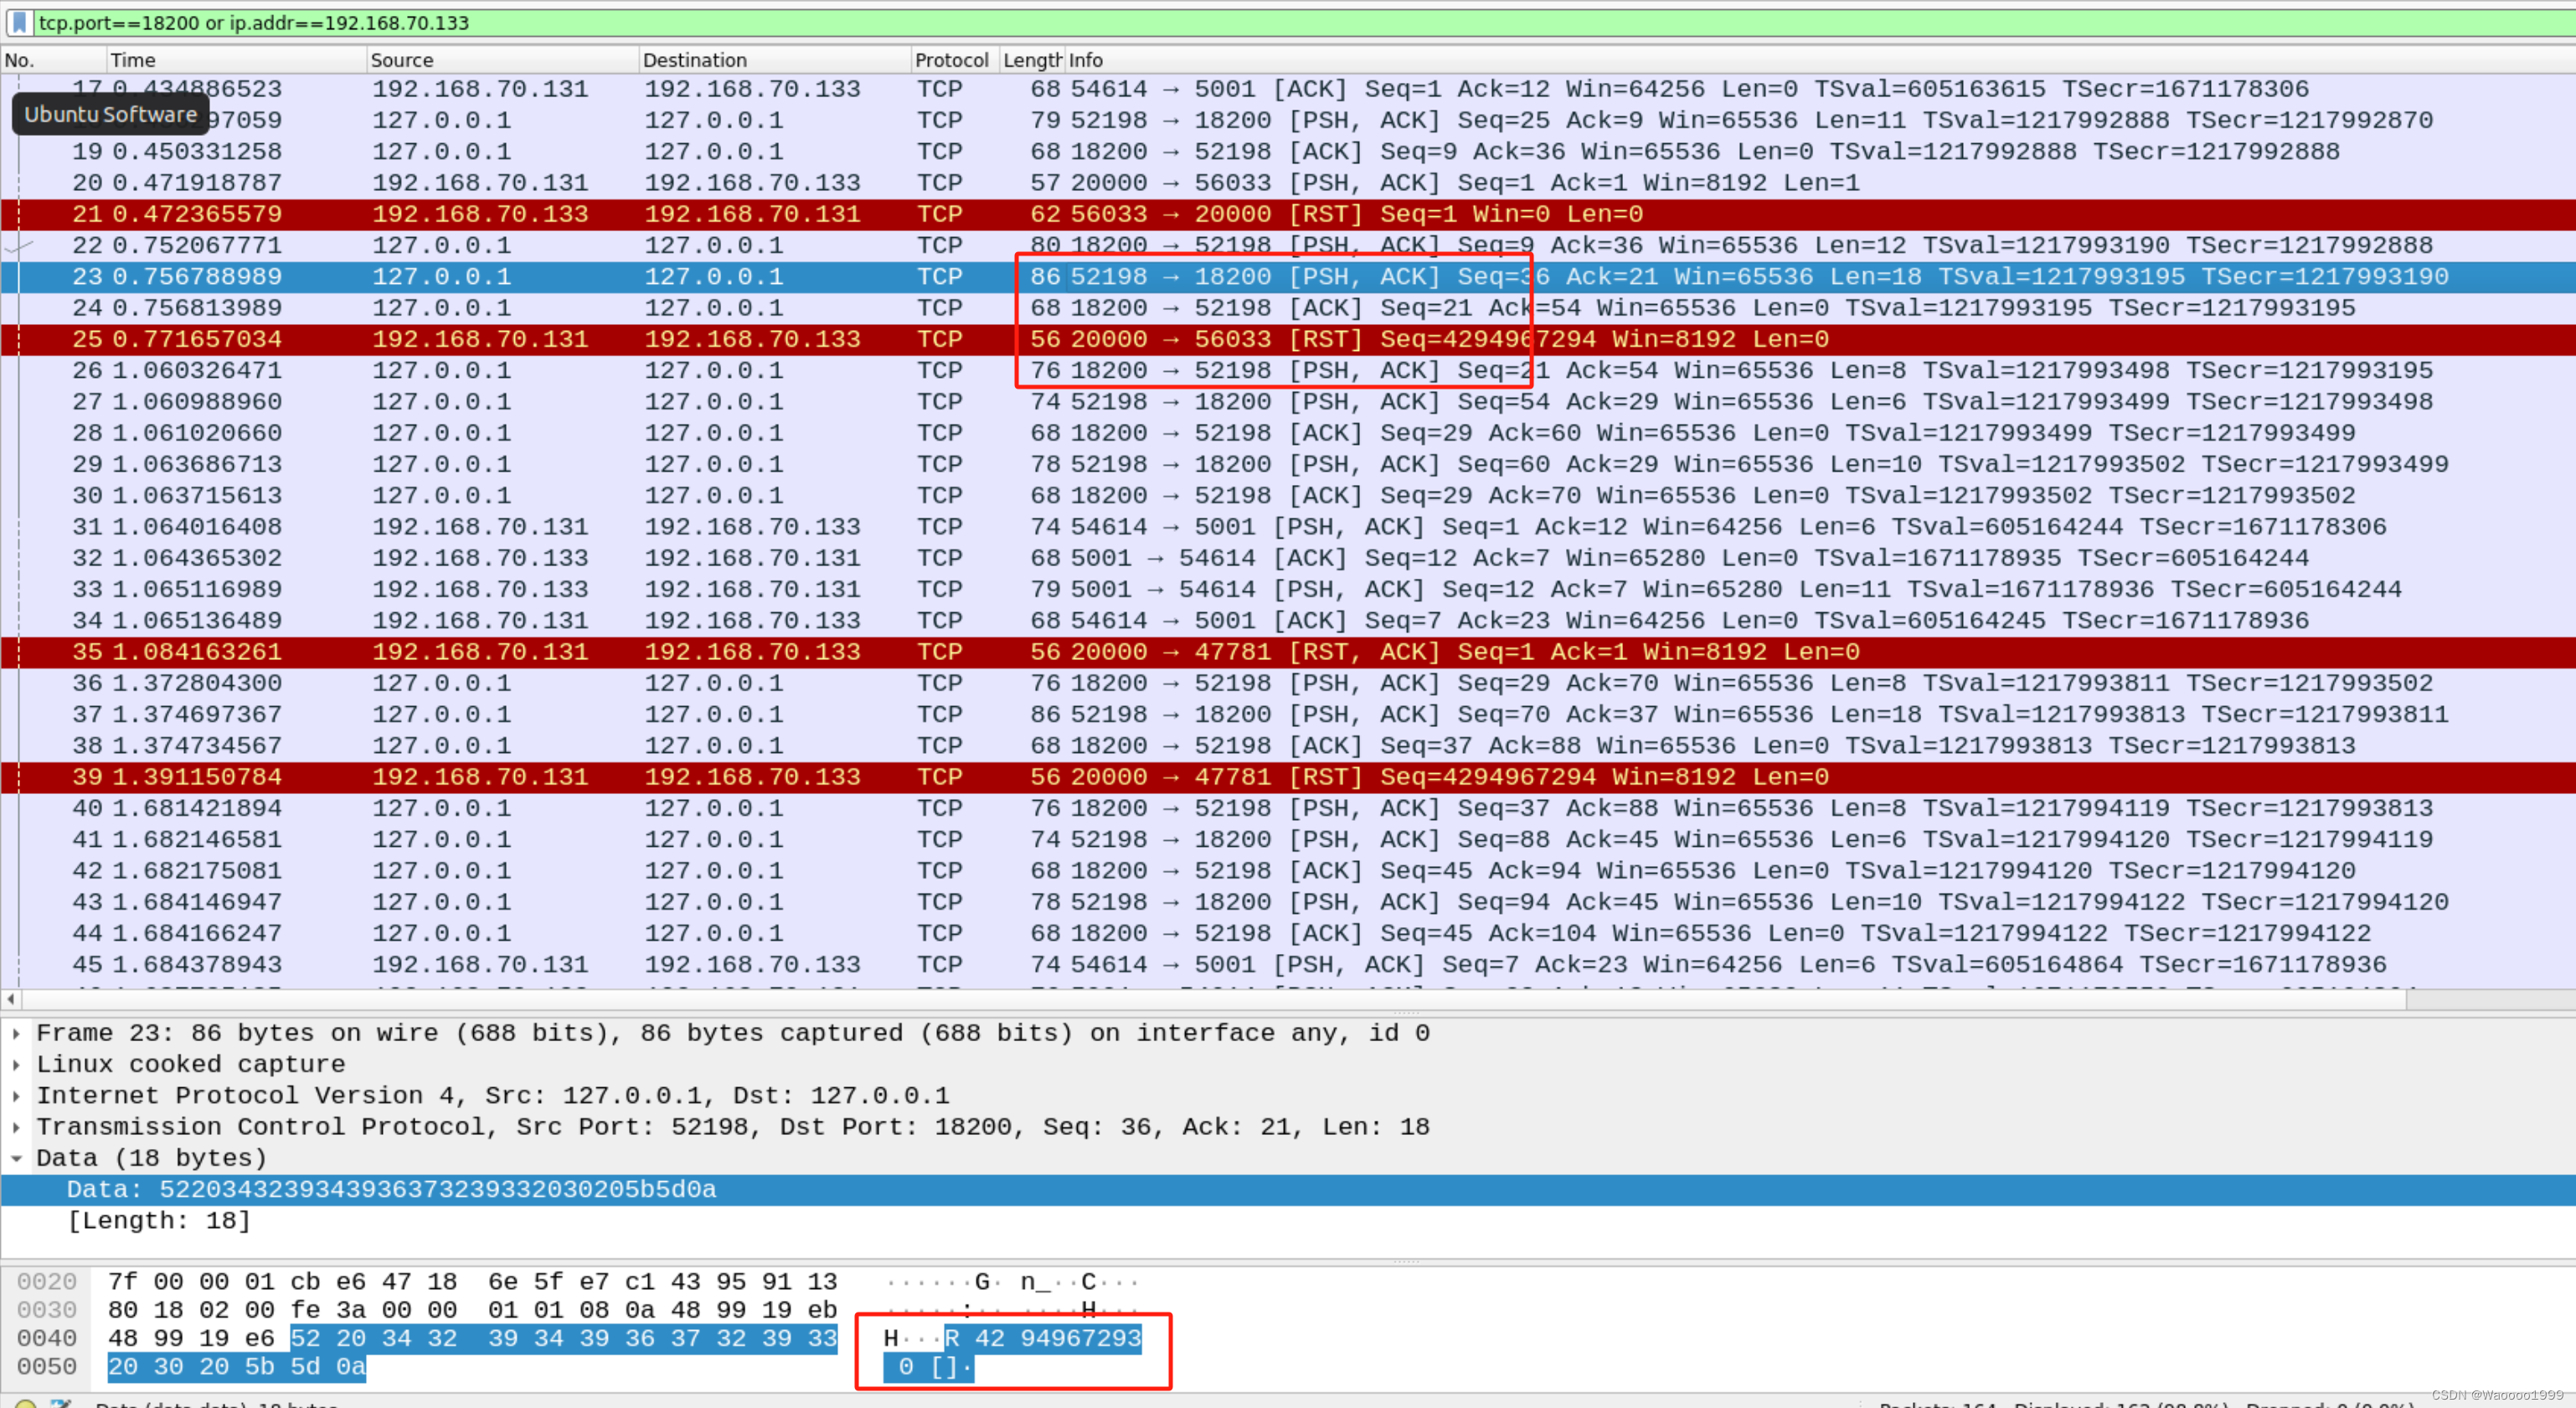Select packet 42 at time 1.682175081

pyautogui.click(x=1288, y=871)
